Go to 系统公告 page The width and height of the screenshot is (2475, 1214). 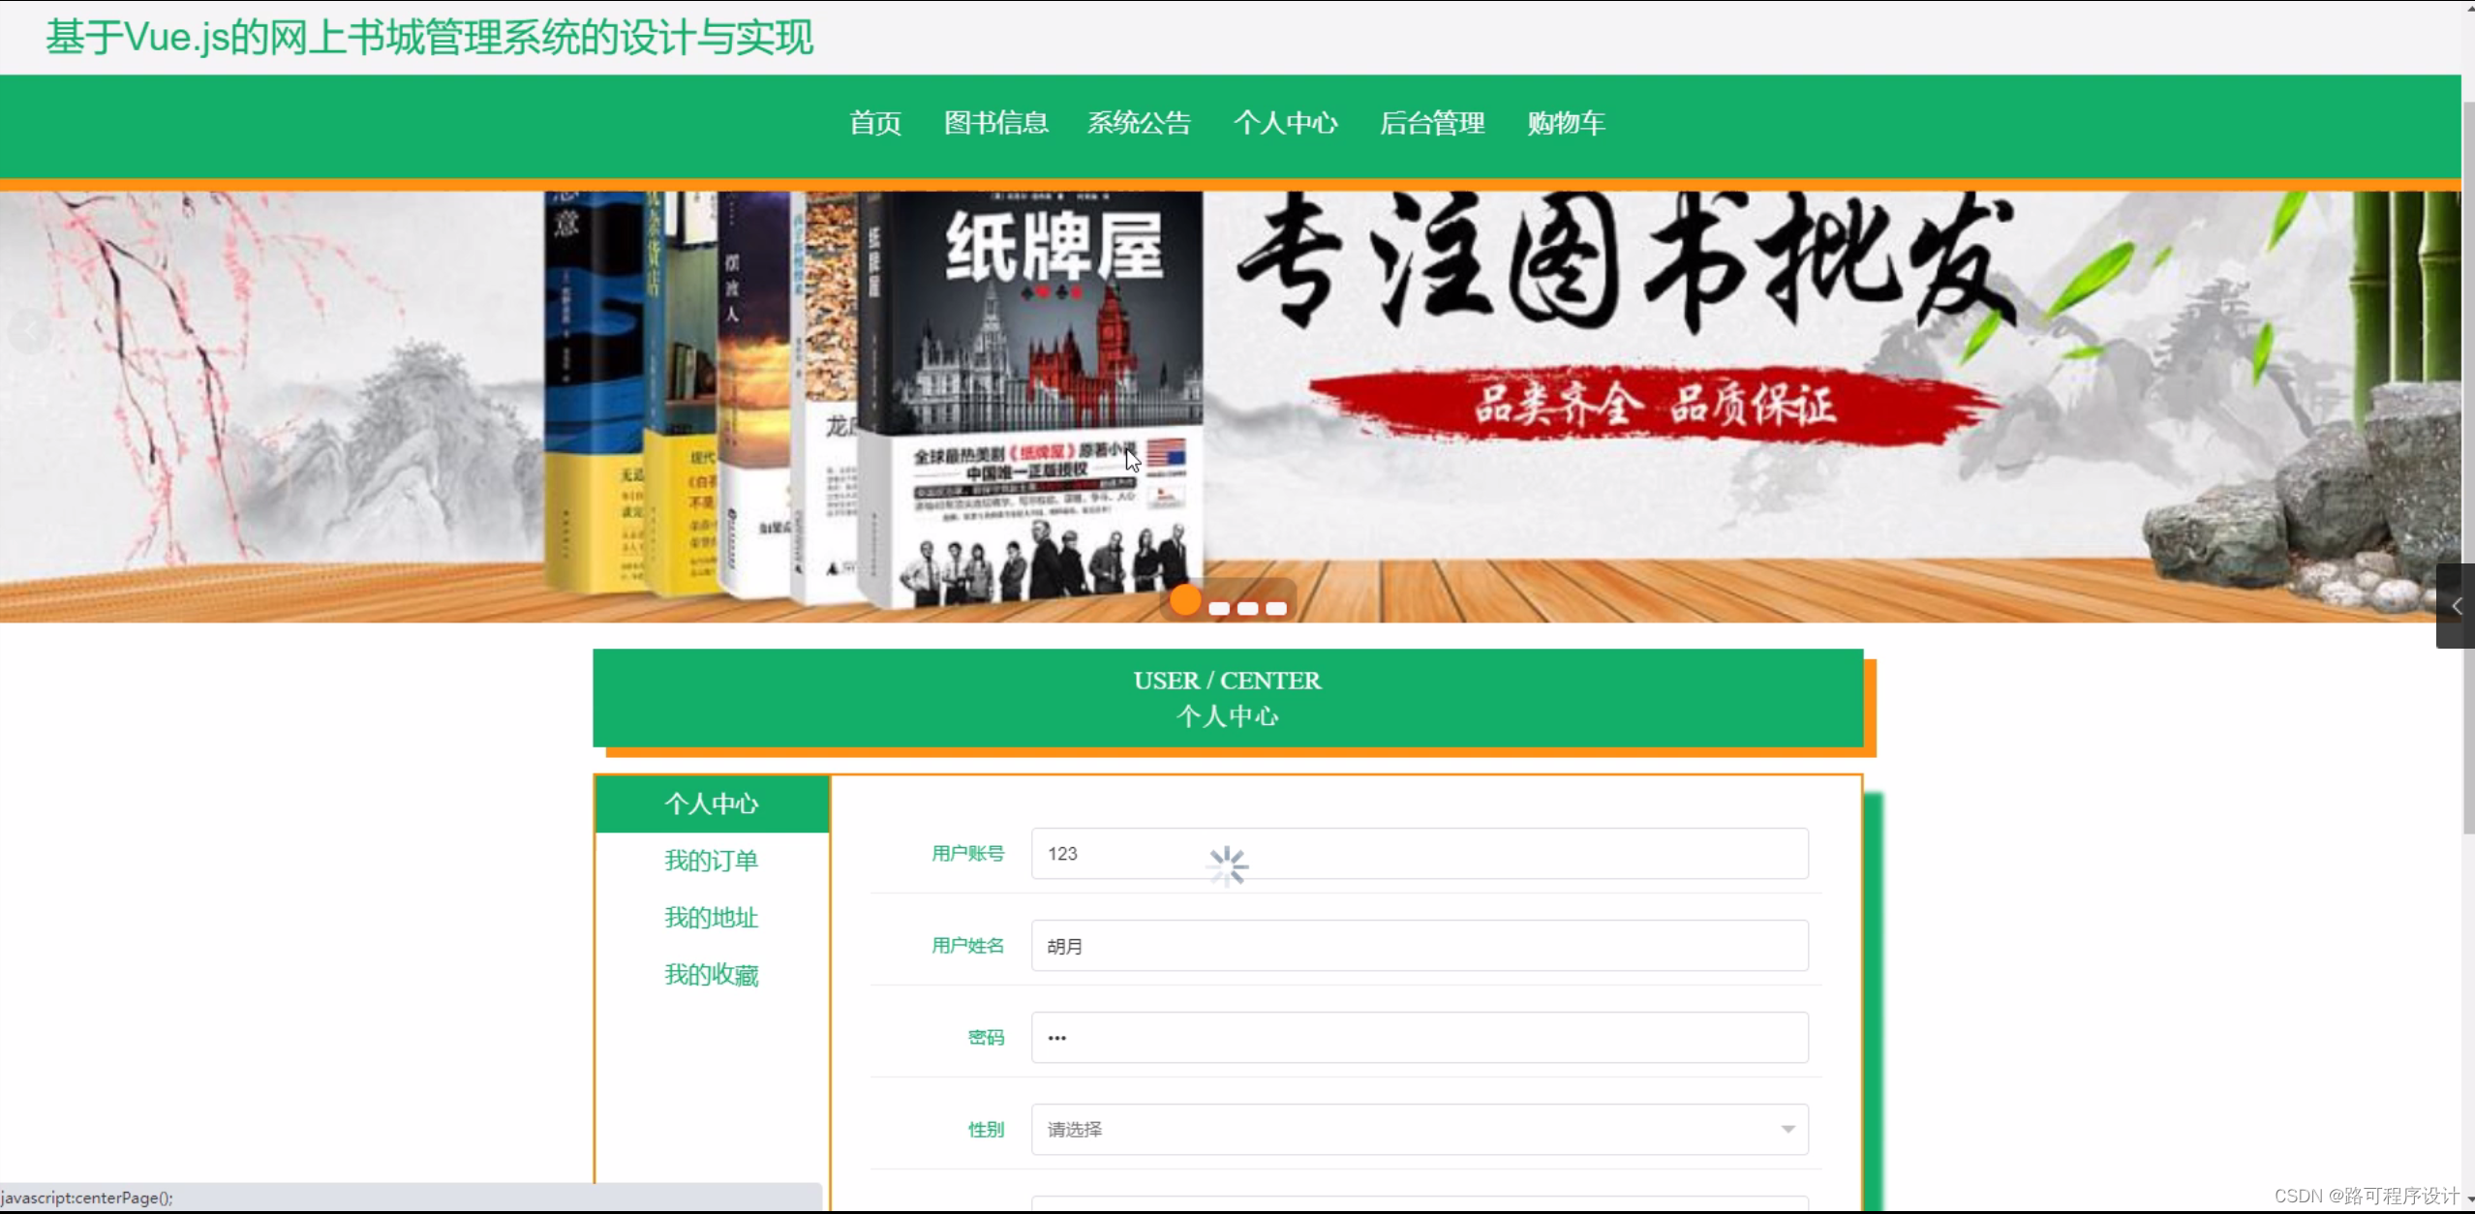[1139, 123]
